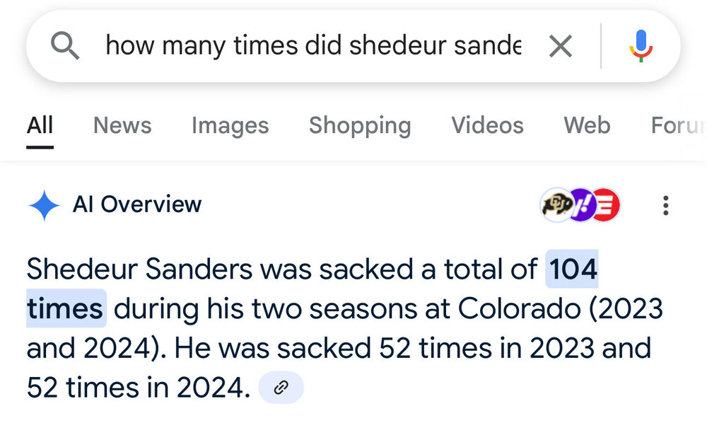Open the Shopping tab
This screenshot has width=707, height=440.
[x=359, y=125]
